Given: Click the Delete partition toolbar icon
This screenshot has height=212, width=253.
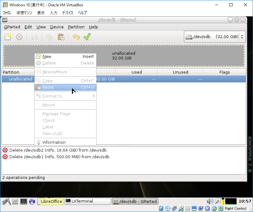Looking at the screenshot, I should (19, 37).
